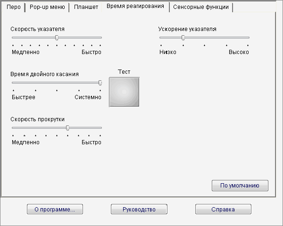Click the Справка button
Image resolution: width=283 pixels, height=226 pixels.
223,209
